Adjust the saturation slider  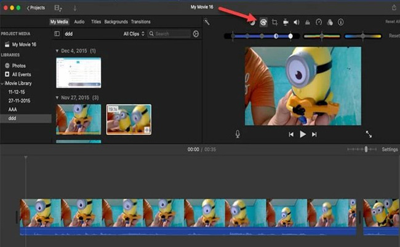point(322,36)
